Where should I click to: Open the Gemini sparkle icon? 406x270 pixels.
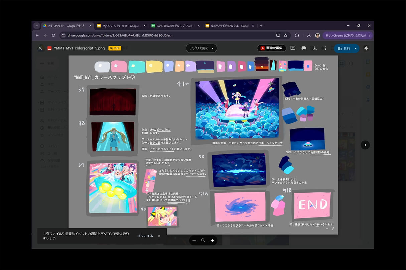366,48
